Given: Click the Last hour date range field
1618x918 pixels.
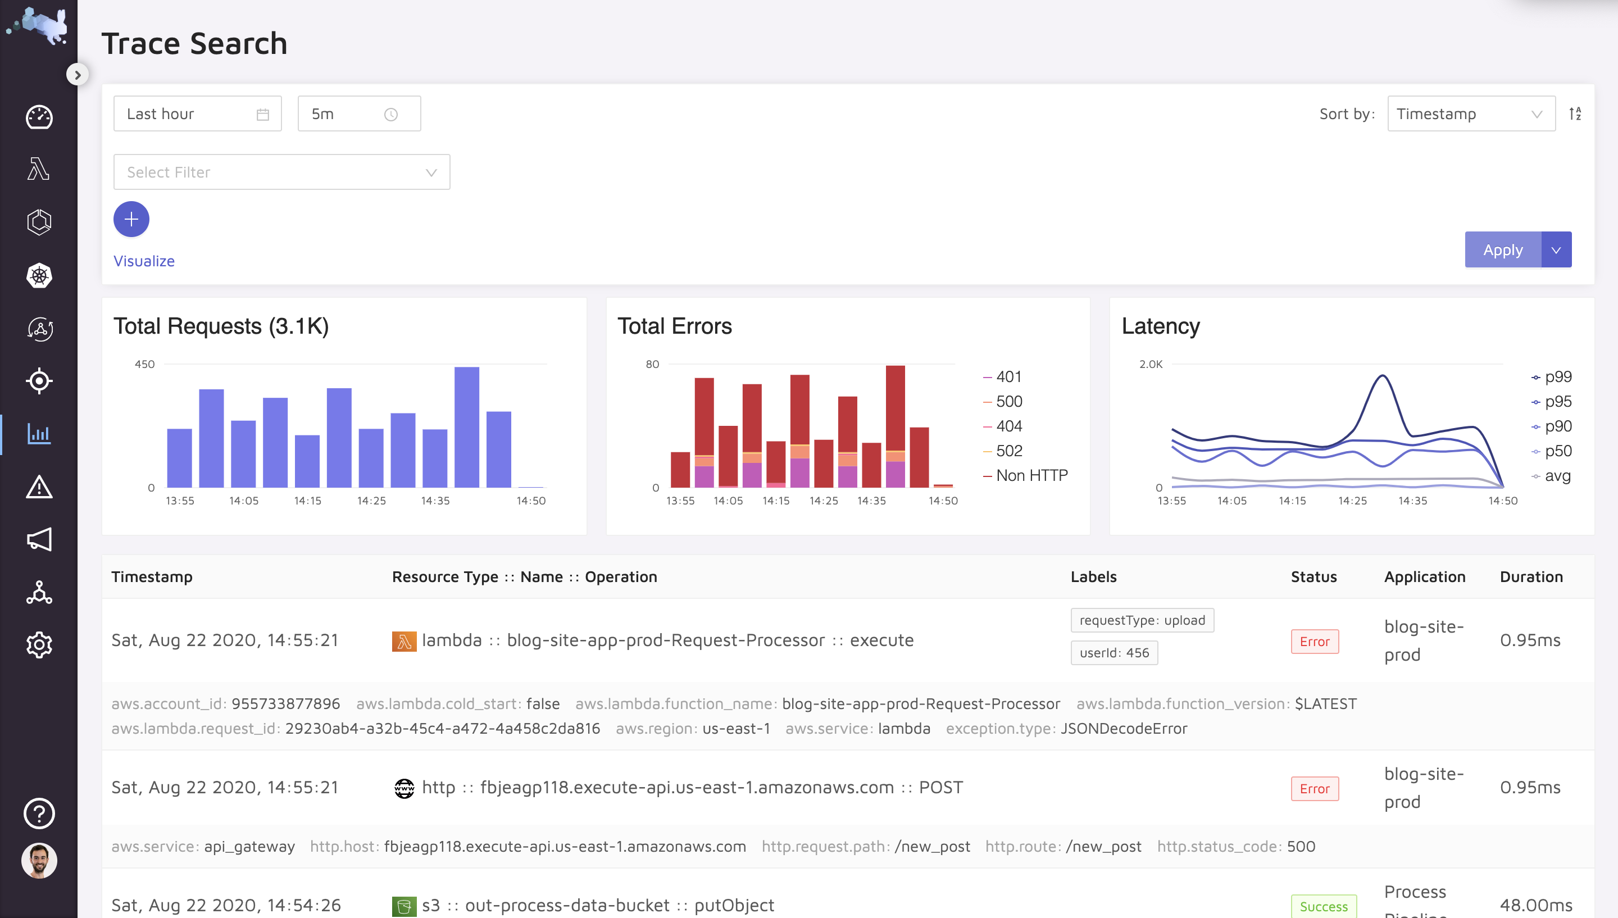Looking at the screenshot, I should (197, 113).
